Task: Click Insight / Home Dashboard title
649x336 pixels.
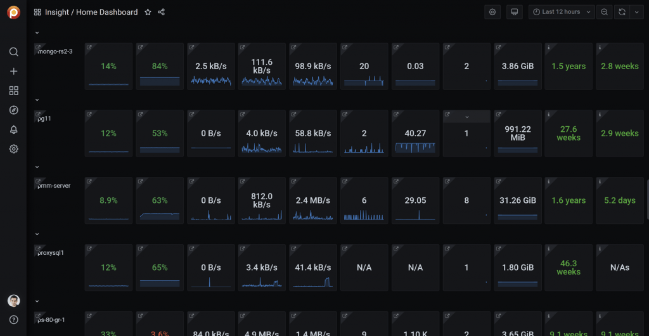Action: point(91,13)
